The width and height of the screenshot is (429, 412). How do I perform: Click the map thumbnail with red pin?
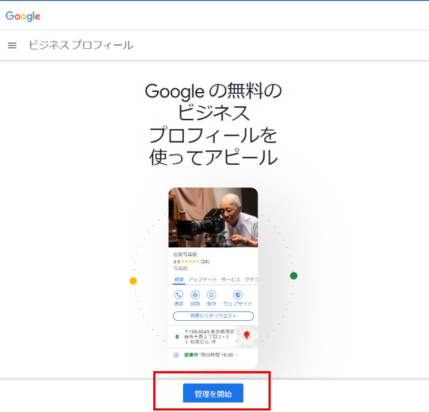click(247, 337)
